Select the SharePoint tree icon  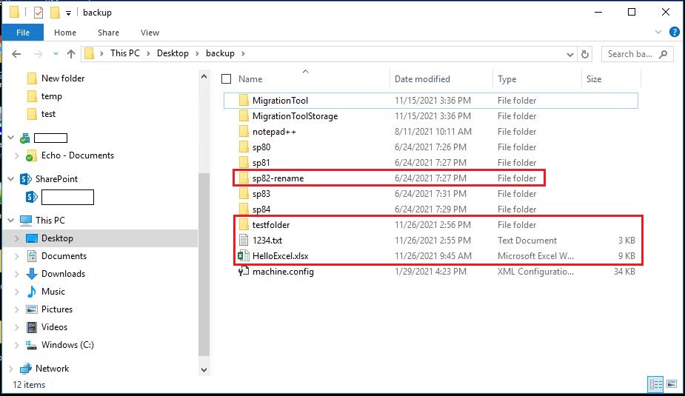click(26, 179)
